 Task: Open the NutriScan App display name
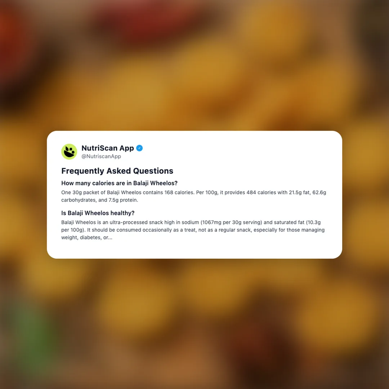coord(108,148)
